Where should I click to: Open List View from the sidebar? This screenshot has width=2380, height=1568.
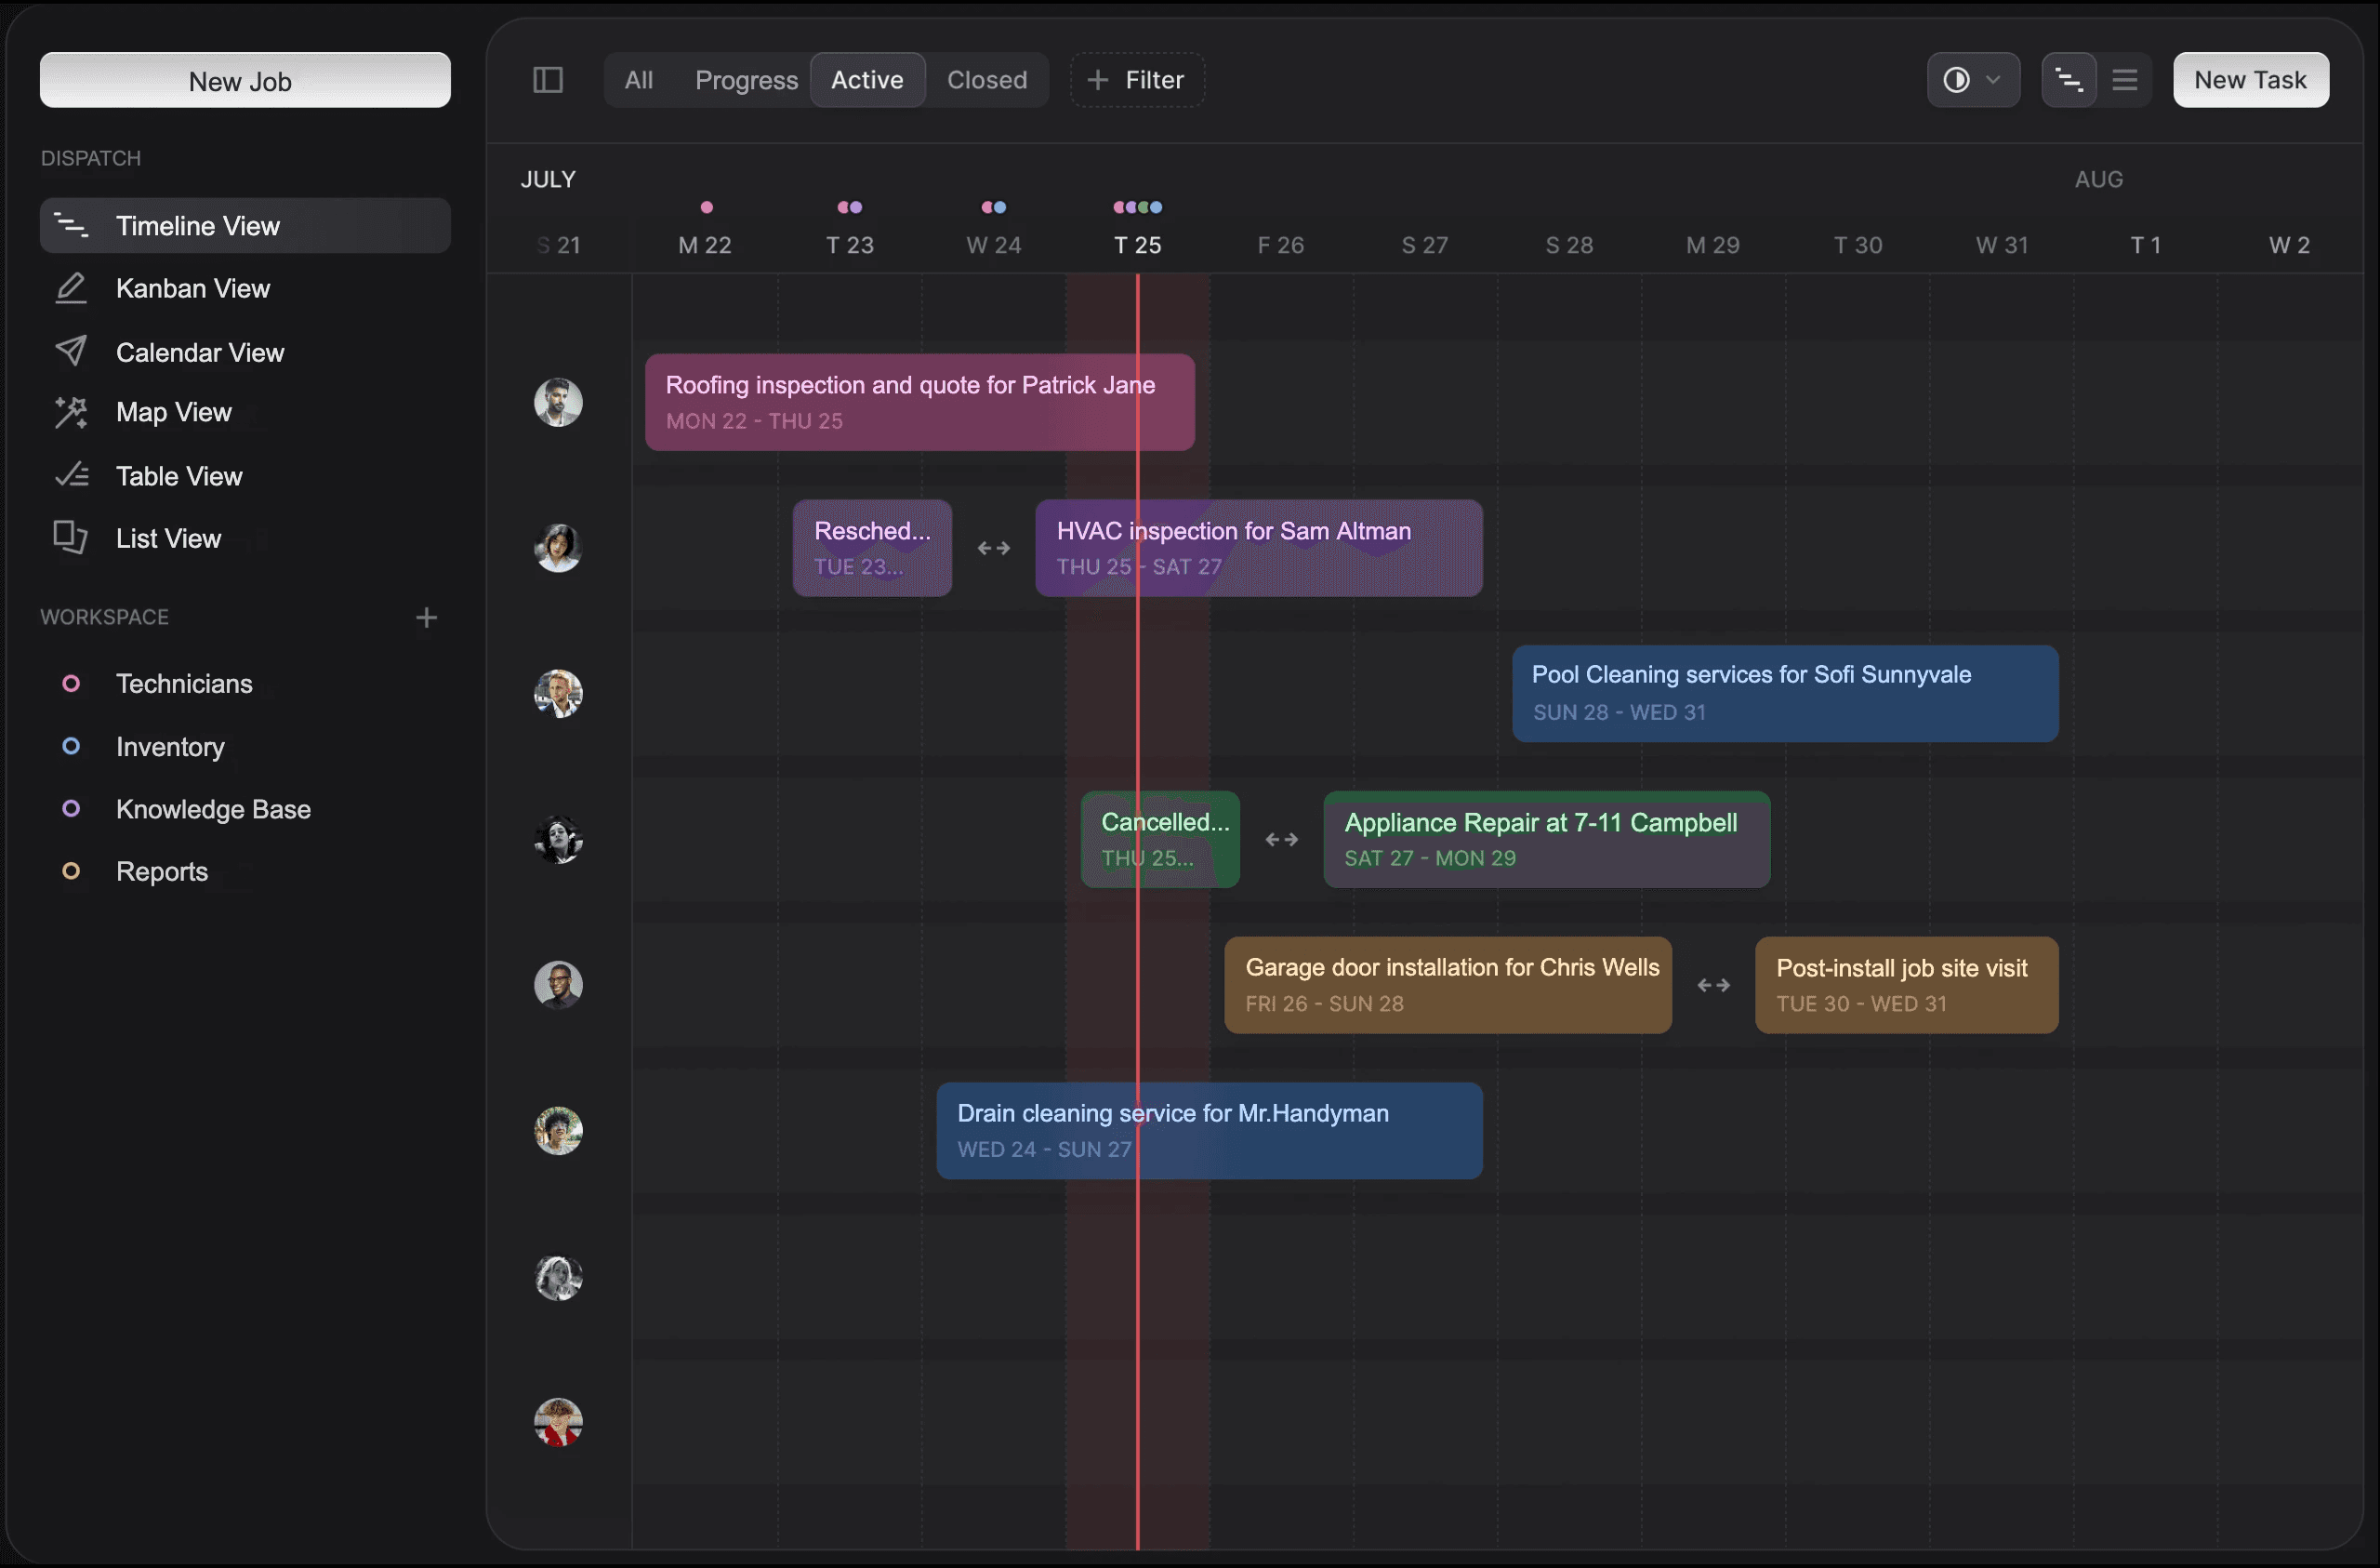coord(168,538)
